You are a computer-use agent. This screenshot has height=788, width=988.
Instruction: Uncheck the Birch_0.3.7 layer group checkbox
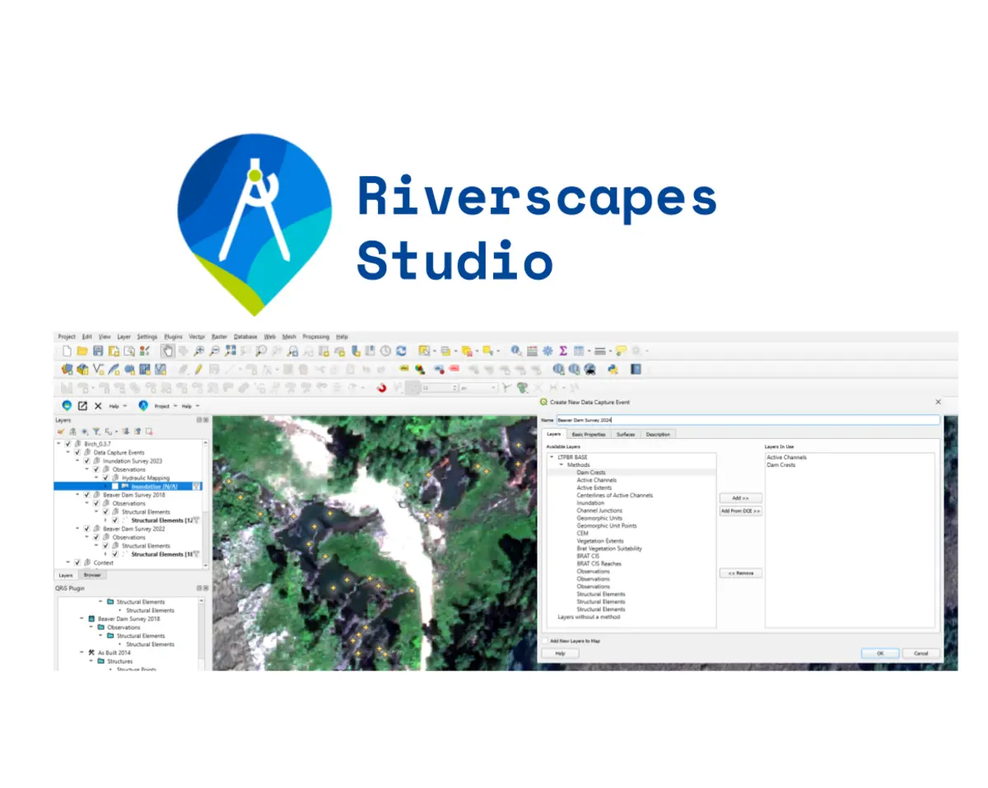(68, 443)
